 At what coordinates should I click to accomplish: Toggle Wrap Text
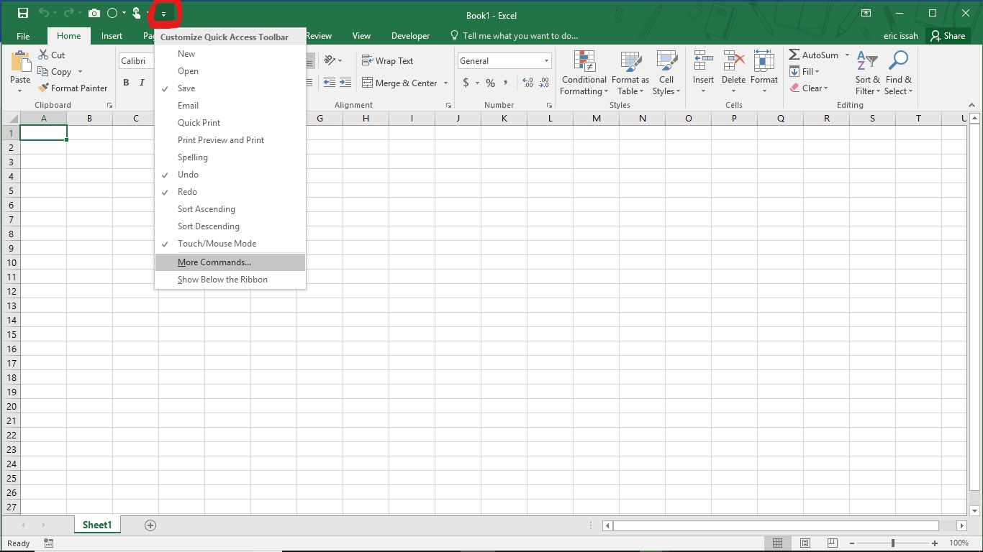[x=387, y=61]
